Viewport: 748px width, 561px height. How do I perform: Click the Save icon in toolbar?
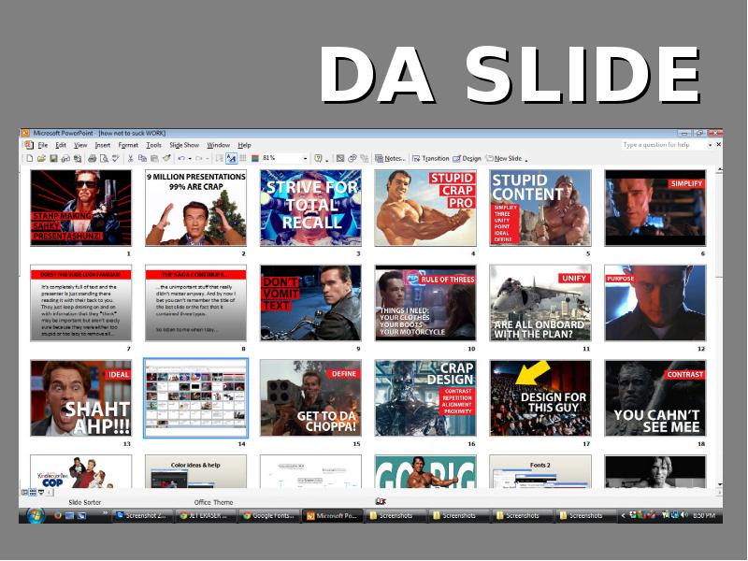[x=53, y=158]
